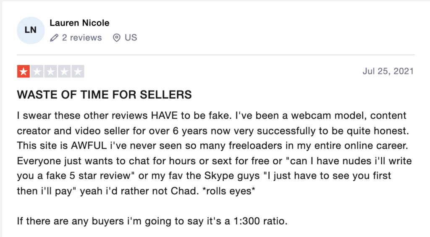Click the first red rating star
This screenshot has height=237, width=430.
[24, 71]
